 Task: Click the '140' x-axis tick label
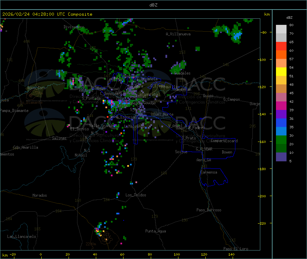[231, 255]
